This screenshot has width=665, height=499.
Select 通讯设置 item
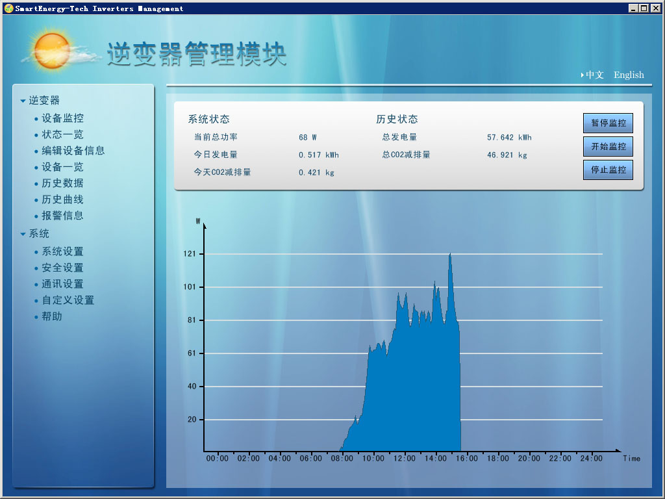point(62,284)
